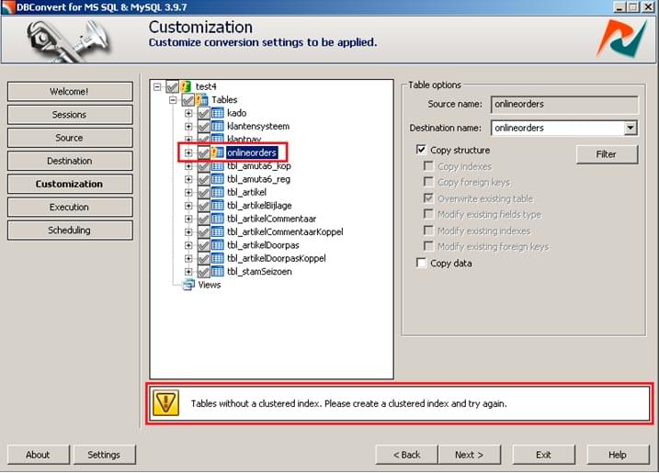The width and height of the screenshot is (659, 473).
Task: Uncheck the onlineorders table checkbox
Action: 203,152
